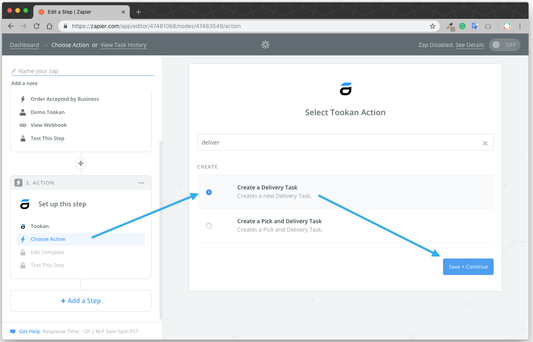Image resolution: width=533 pixels, height=342 pixels.
Task: Bookmark this page with the star icon
Action: [x=433, y=26]
